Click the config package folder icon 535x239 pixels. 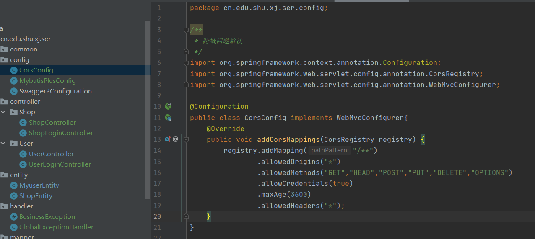tap(4, 60)
